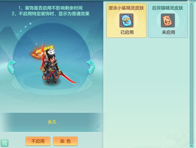Rotate character preview with right arrow
Image resolution: width=196 pixels, height=148 pixels.
[91, 67]
